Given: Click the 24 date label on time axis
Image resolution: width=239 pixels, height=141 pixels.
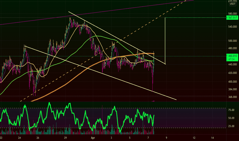Looking at the screenshot, I should pos(19,138).
